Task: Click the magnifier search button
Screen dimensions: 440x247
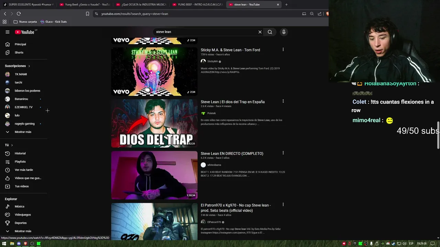Action: 270,32
